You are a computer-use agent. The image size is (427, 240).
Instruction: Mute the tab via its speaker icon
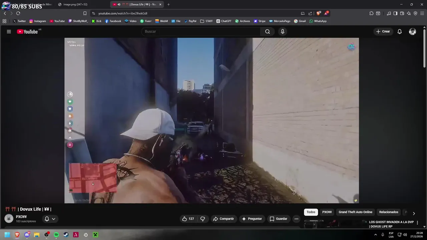[119, 4]
